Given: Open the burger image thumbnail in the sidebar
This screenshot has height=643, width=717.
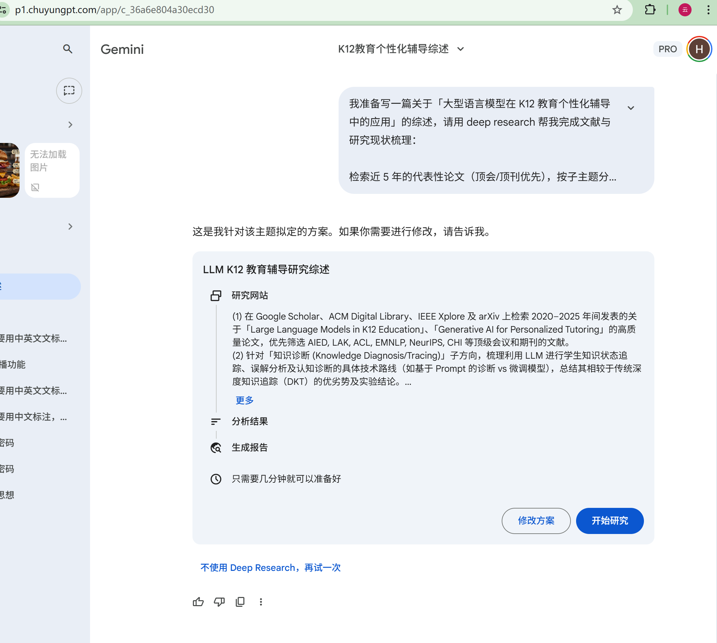Looking at the screenshot, I should pos(9,170).
